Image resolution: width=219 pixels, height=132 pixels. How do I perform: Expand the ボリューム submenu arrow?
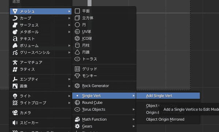point(69,46)
